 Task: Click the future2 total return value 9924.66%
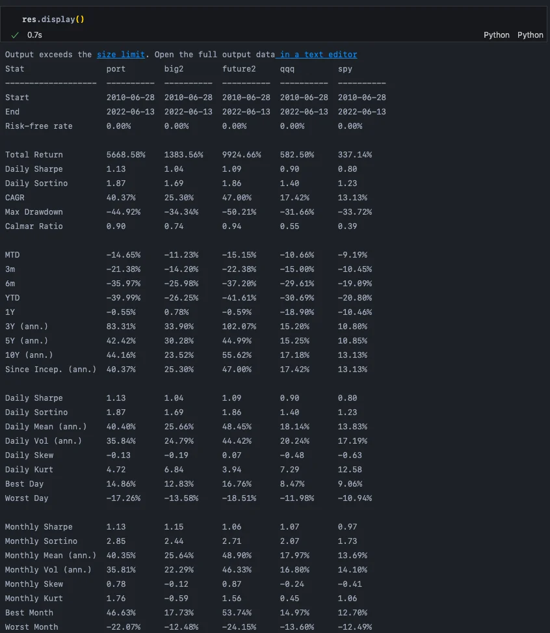click(x=242, y=155)
